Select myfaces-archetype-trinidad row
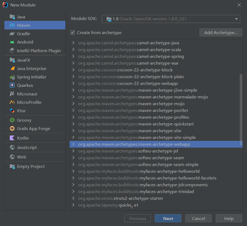The image size is (247, 226). point(156,192)
